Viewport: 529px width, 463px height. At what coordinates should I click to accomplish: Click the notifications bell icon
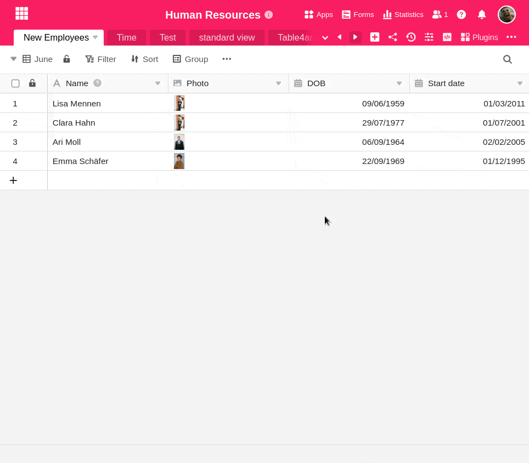(x=482, y=14)
